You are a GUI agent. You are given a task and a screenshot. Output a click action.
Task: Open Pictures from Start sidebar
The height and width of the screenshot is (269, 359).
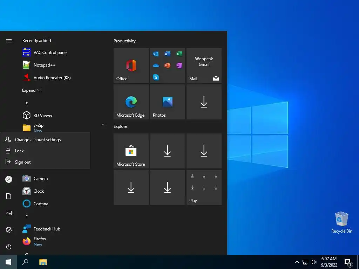pos(9,213)
